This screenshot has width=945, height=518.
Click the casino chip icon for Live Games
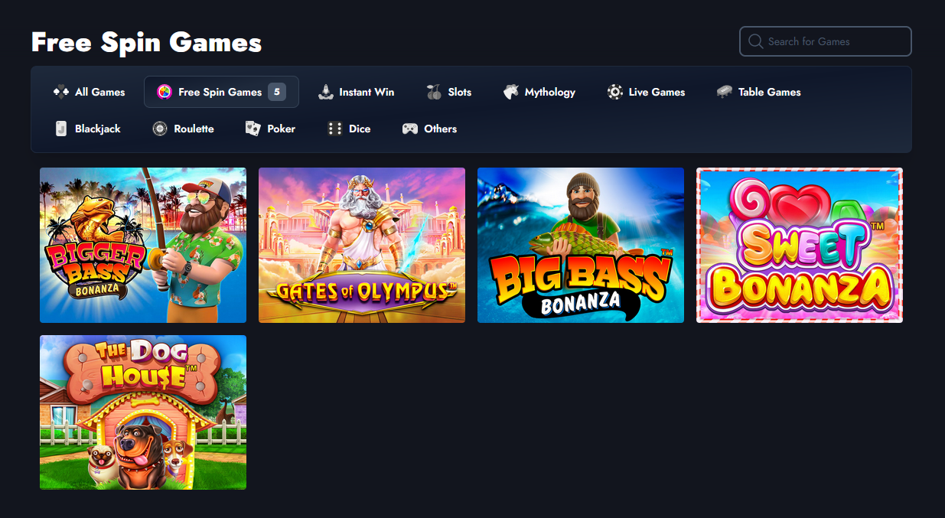click(615, 92)
